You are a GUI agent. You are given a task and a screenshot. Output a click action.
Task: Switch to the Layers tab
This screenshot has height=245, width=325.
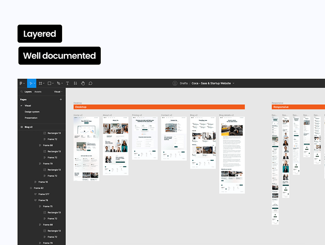pos(28,92)
